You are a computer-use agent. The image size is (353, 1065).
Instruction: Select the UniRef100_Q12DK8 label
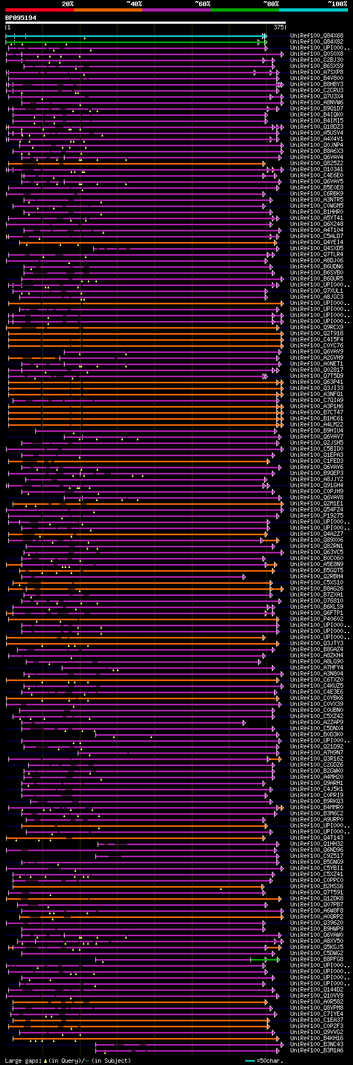coord(317,899)
